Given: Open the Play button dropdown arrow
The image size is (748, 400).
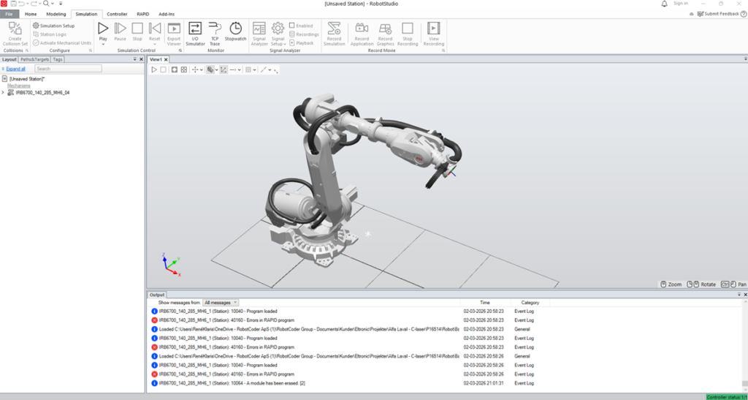Looking at the screenshot, I should tap(103, 44).
